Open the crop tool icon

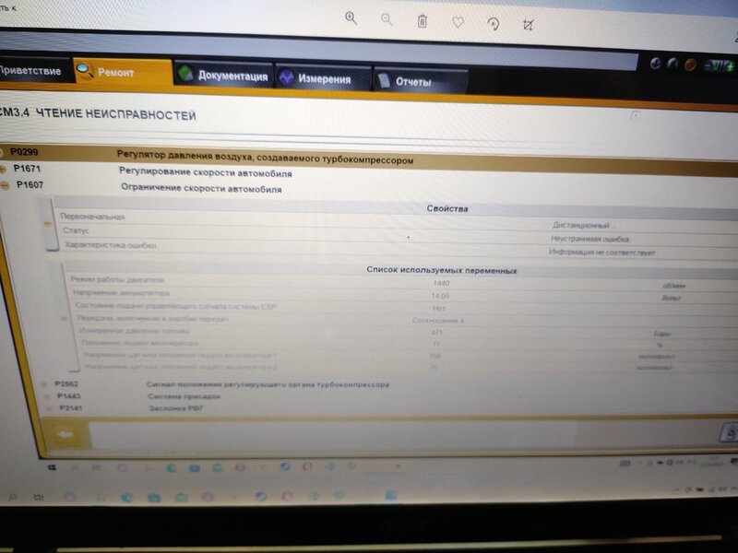(528, 24)
